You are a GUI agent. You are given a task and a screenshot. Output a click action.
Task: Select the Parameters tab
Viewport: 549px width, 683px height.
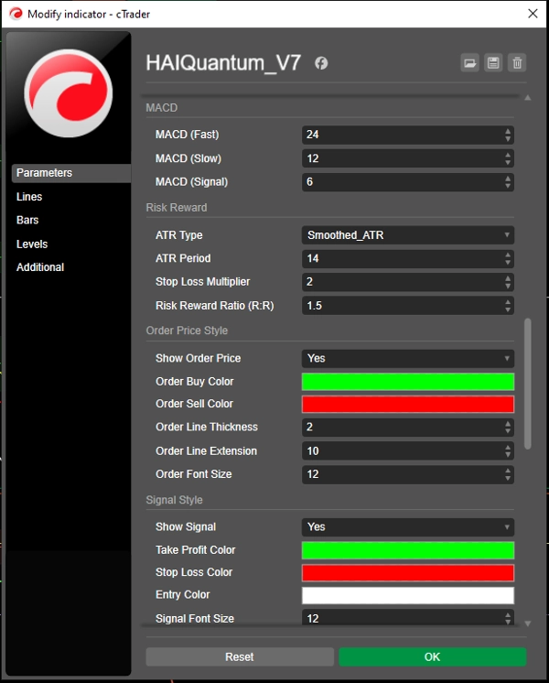click(x=71, y=173)
